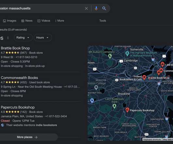Click the phone number +1 617-522-3404

click(56, 116)
